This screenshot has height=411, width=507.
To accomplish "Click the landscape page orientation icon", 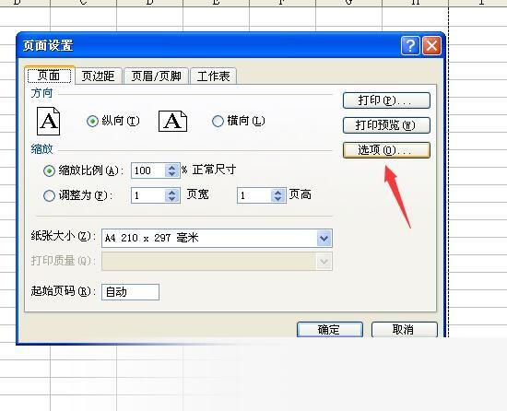I will coord(172,121).
